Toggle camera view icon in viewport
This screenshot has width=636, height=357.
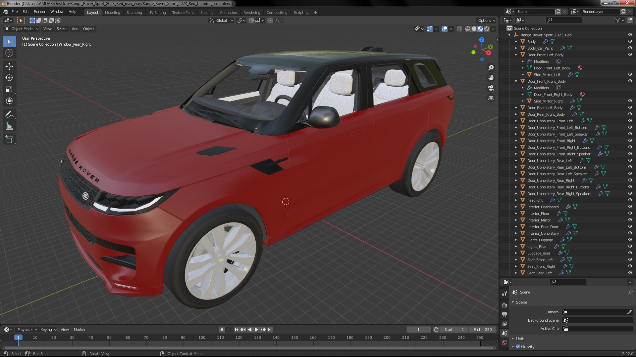[491, 88]
